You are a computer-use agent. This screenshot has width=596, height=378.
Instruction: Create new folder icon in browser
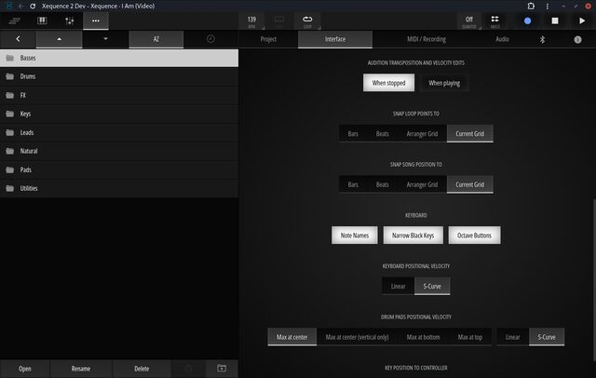(x=222, y=368)
